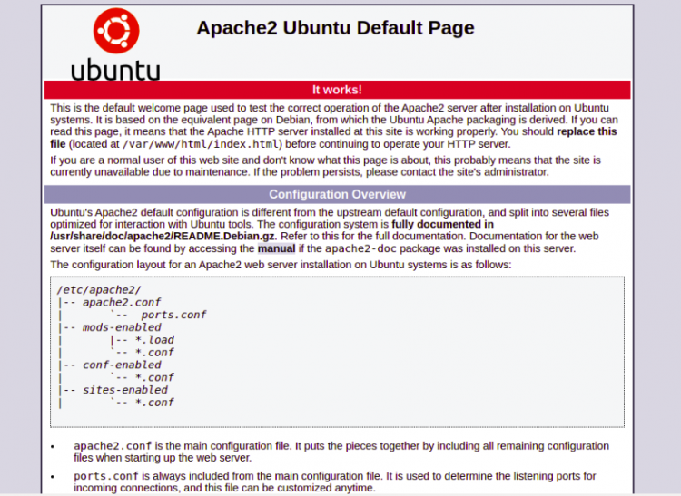Image resolution: width=681 pixels, height=496 pixels.
Task: Click the red 'It works!' banner text
Action: 337,90
